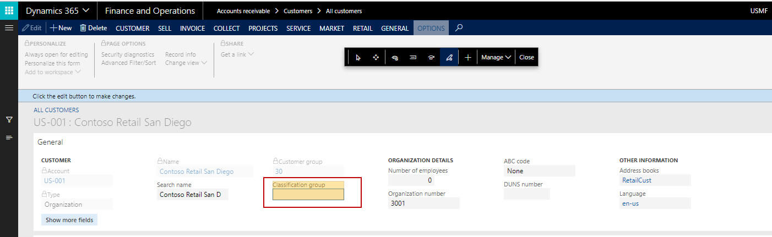Go to Accounts receivable breadcrumb
The height and width of the screenshot is (237, 772).
(243, 11)
